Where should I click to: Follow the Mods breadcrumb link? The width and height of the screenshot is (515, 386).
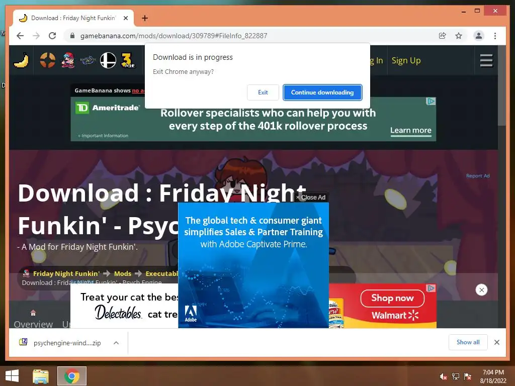tap(123, 273)
